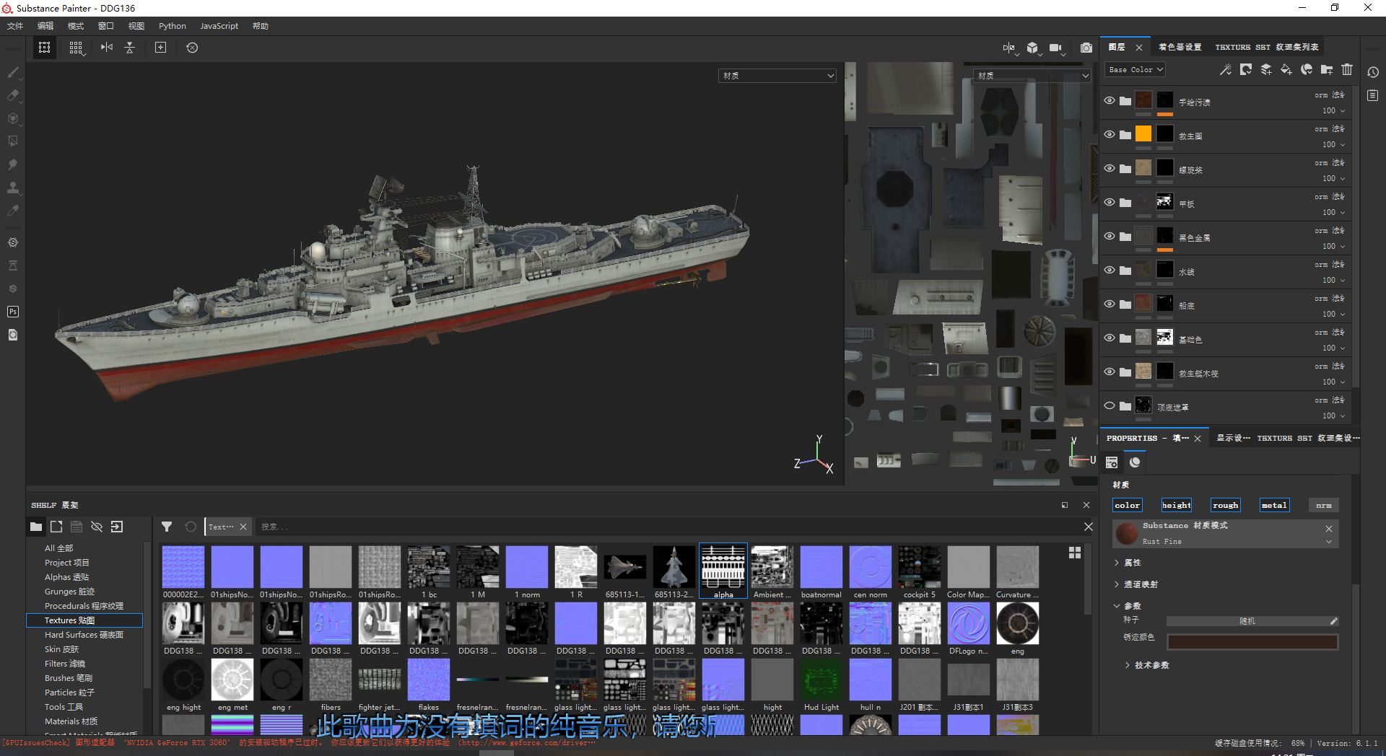Open the Log clipboard icon on right dock
Viewport: 1386px width, 756px height.
tap(1373, 95)
